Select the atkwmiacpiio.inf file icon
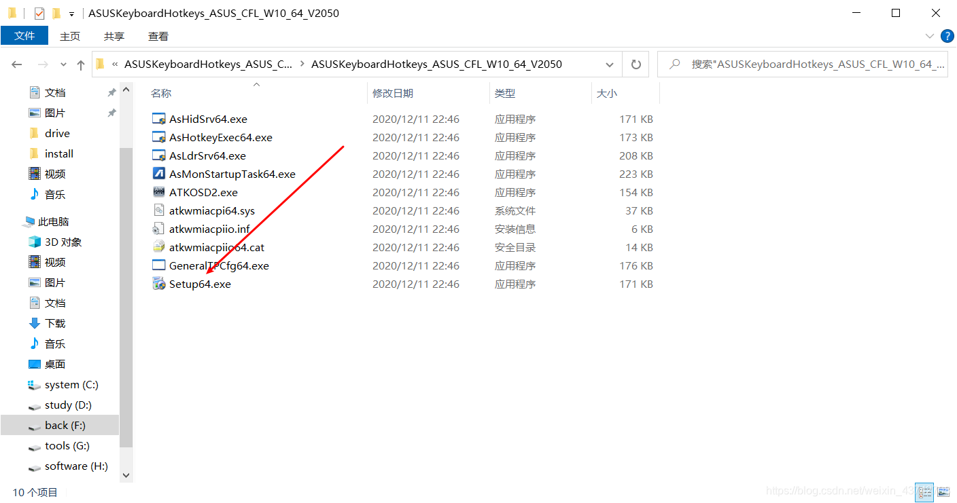 [x=159, y=229]
